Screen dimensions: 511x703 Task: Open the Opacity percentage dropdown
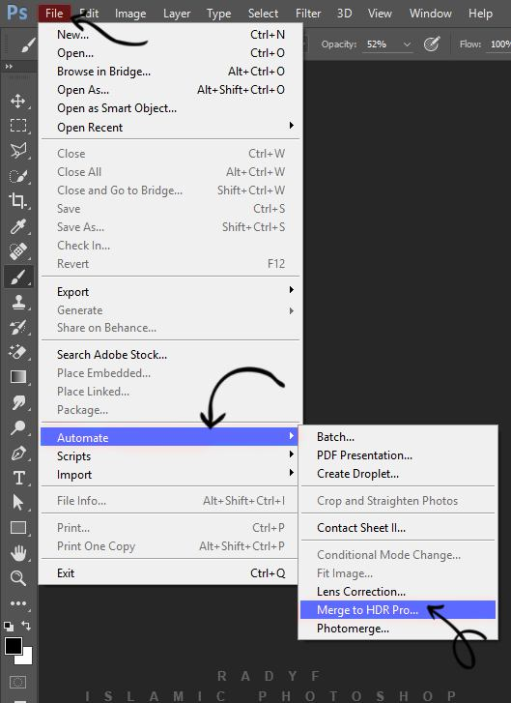coord(407,44)
